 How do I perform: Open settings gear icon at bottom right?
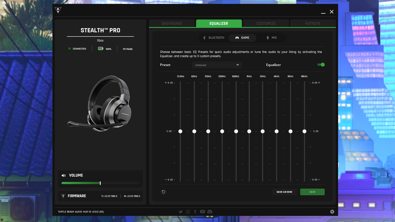coord(332,212)
